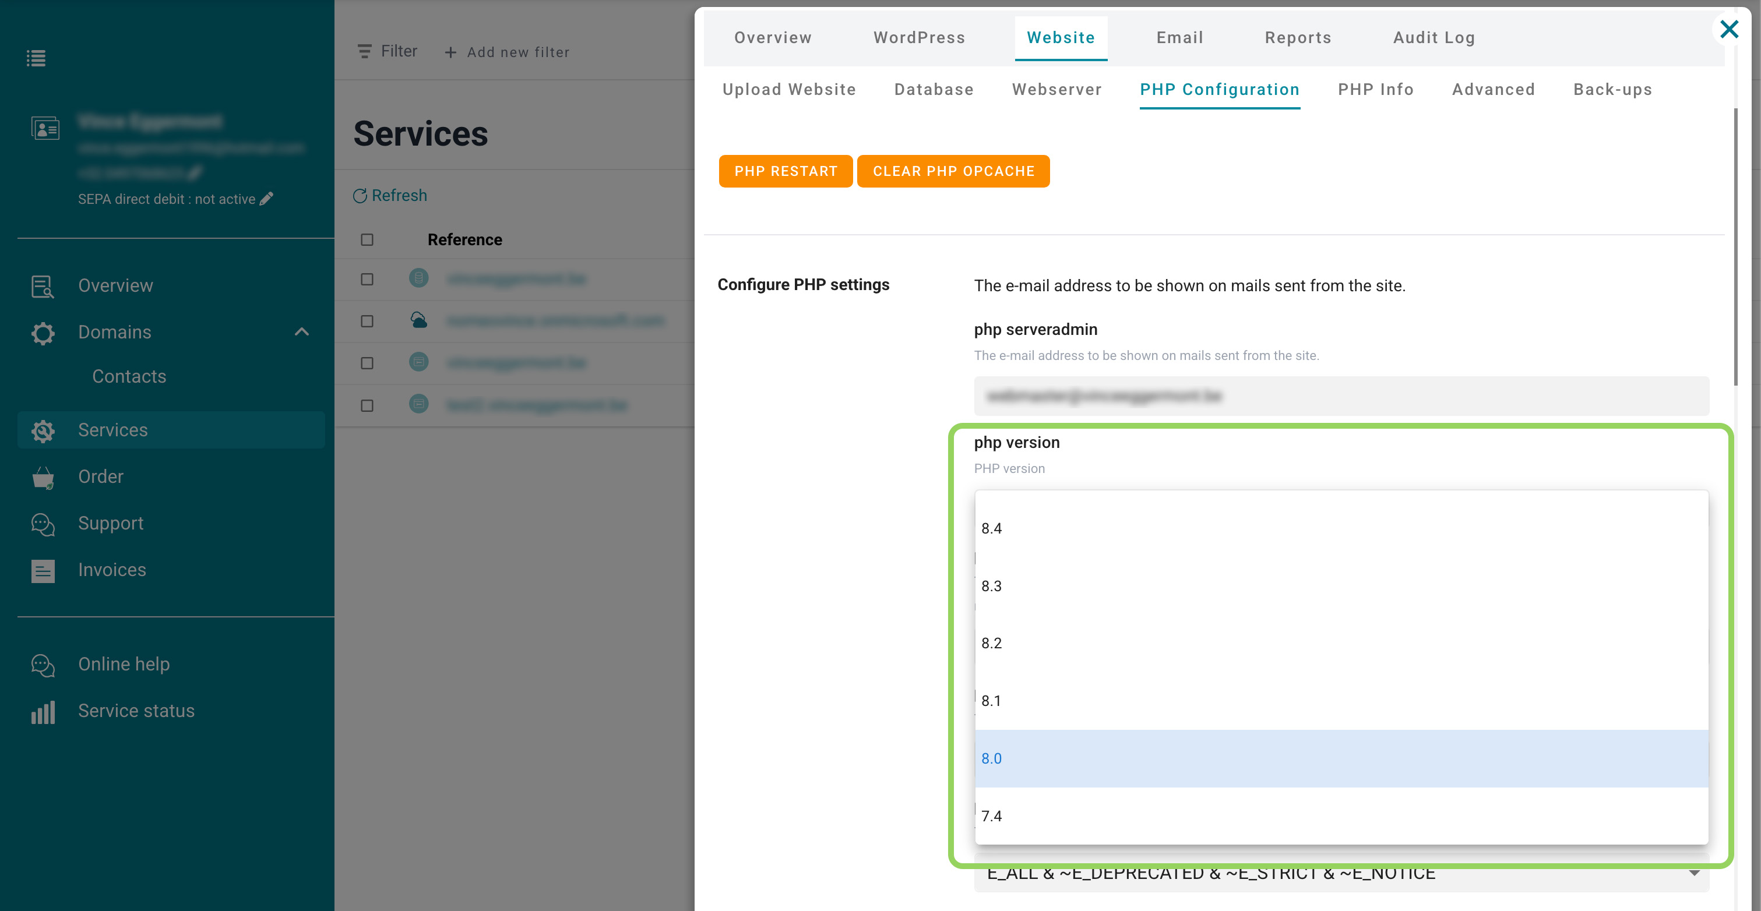Click the Refresh circular arrow icon
Image resolution: width=1761 pixels, height=911 pixels.
[360, 196]
